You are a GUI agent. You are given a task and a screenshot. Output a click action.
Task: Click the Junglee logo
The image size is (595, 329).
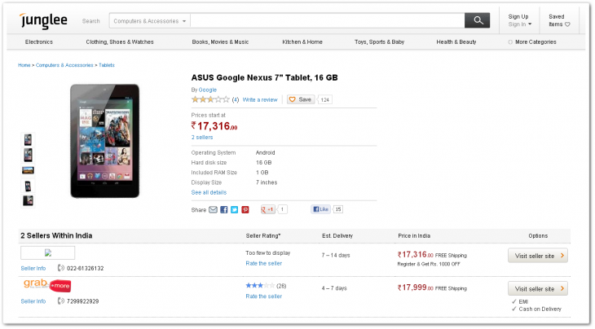click(x=45, y=19)
